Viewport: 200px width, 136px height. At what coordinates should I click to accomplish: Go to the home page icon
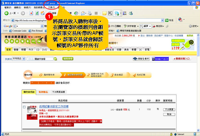click(43, 13)
